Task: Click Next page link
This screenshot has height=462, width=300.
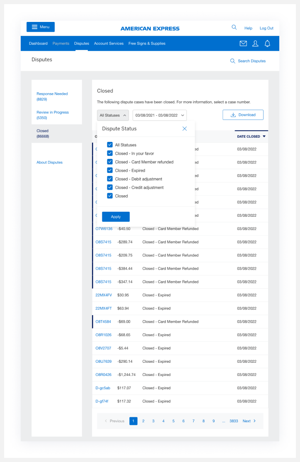Action: [x=249, y=421]
